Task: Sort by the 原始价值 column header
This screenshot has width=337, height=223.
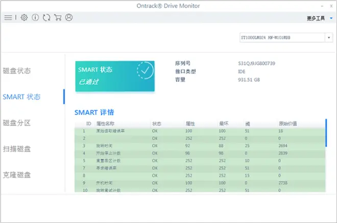Action: (288, 123)
